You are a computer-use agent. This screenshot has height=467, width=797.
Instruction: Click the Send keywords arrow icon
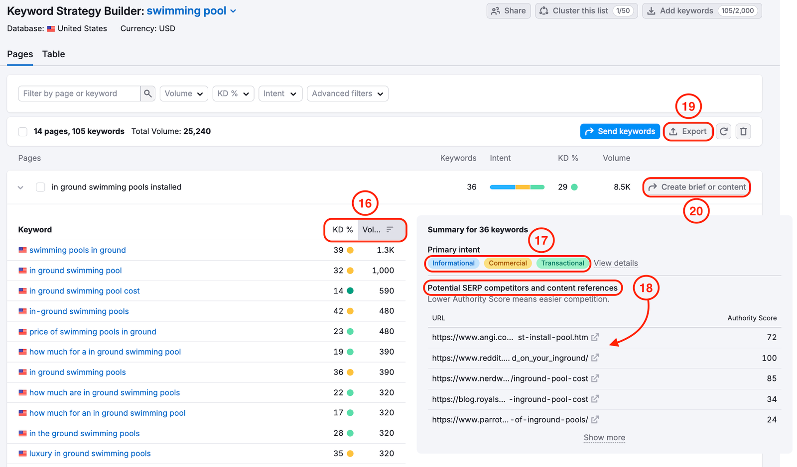590,131
